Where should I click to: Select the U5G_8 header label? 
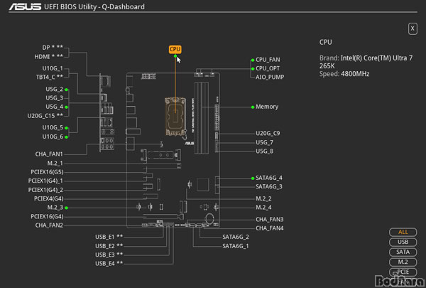pyautogui.click(x=264, y=151)
